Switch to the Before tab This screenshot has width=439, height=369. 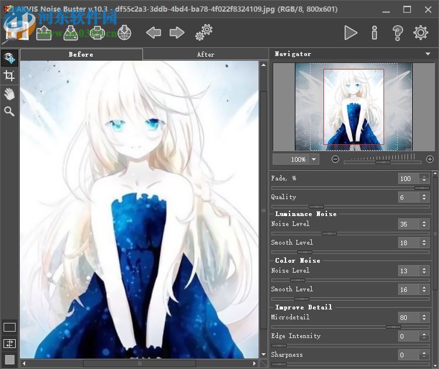coord(81,54)
